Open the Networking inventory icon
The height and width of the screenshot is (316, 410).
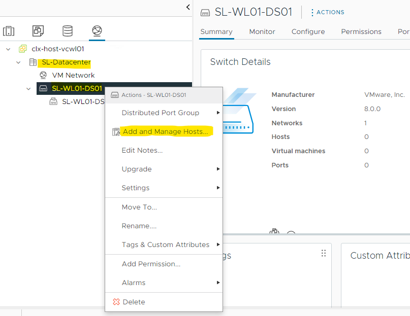pyautogui.click(x=97, y=31)
